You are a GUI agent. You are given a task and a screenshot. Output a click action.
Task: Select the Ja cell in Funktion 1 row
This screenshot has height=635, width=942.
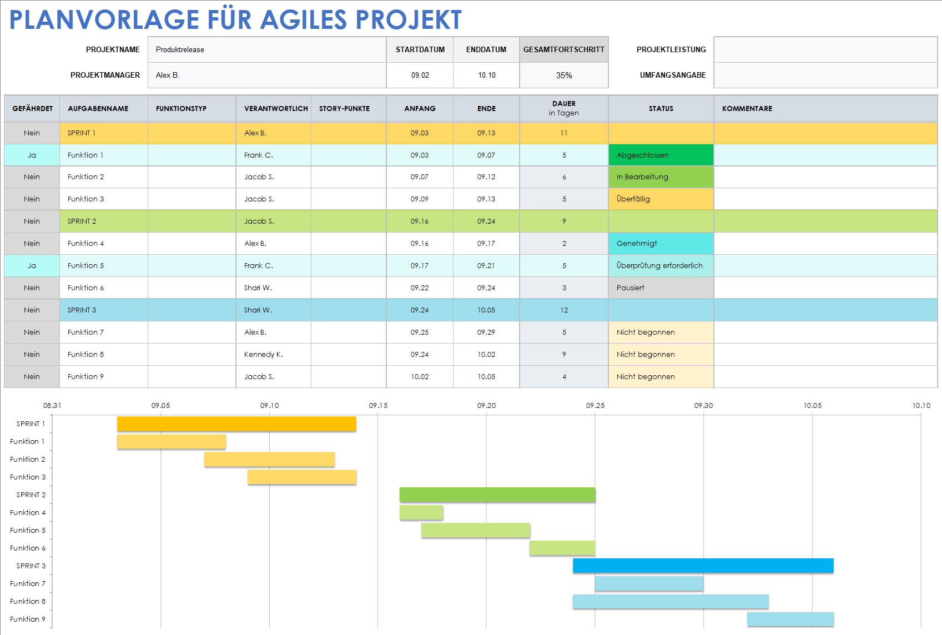(x=32, y=155)
